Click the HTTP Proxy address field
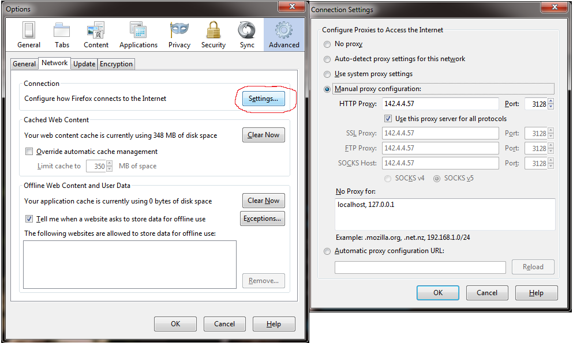The width and height of the screenshot is (573, 343). pyautogui.click(x=440, y=104)
